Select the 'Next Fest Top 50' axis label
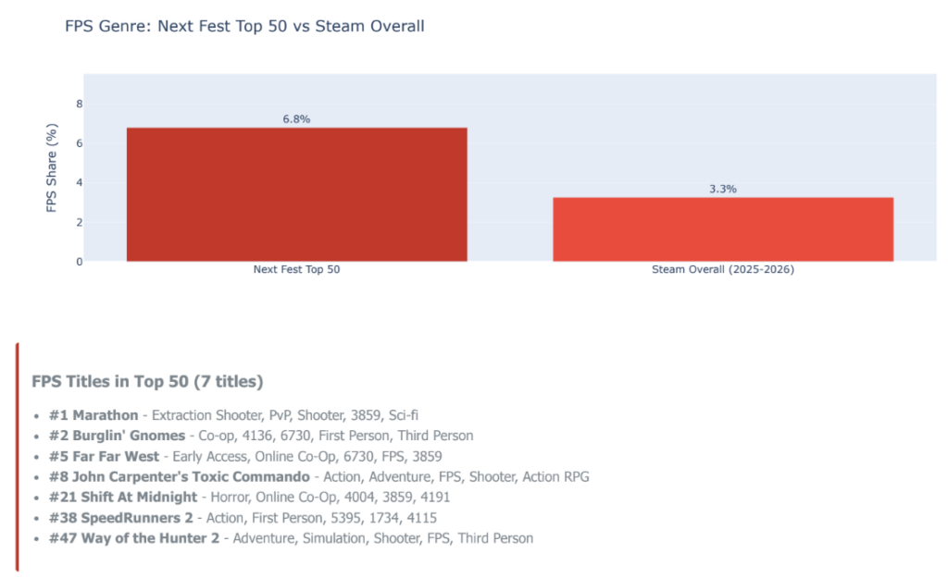Viewport: 948px width, 578px height. tap(296, 270)
